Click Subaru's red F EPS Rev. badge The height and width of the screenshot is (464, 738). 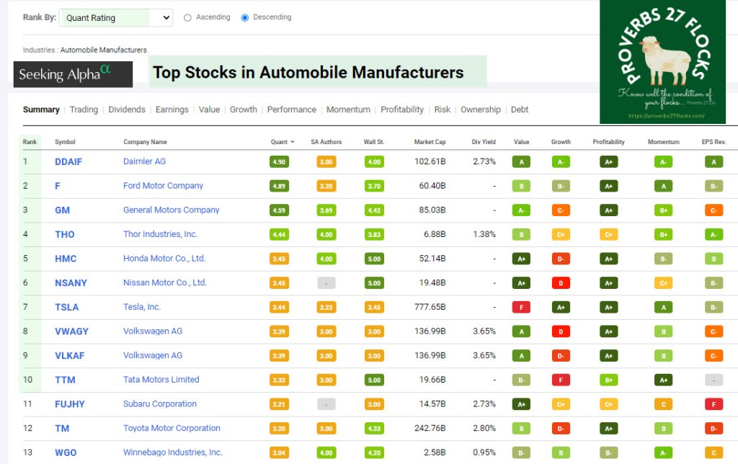click(713, 404)
